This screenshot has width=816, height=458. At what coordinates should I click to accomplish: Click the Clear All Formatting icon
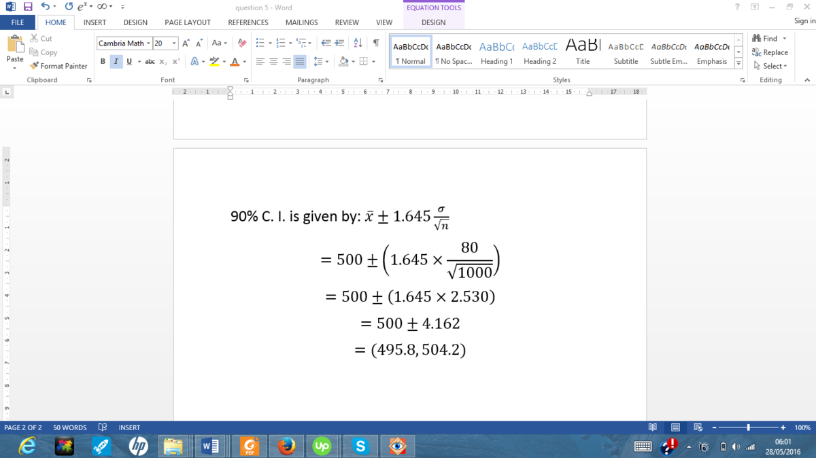[242, 43]
